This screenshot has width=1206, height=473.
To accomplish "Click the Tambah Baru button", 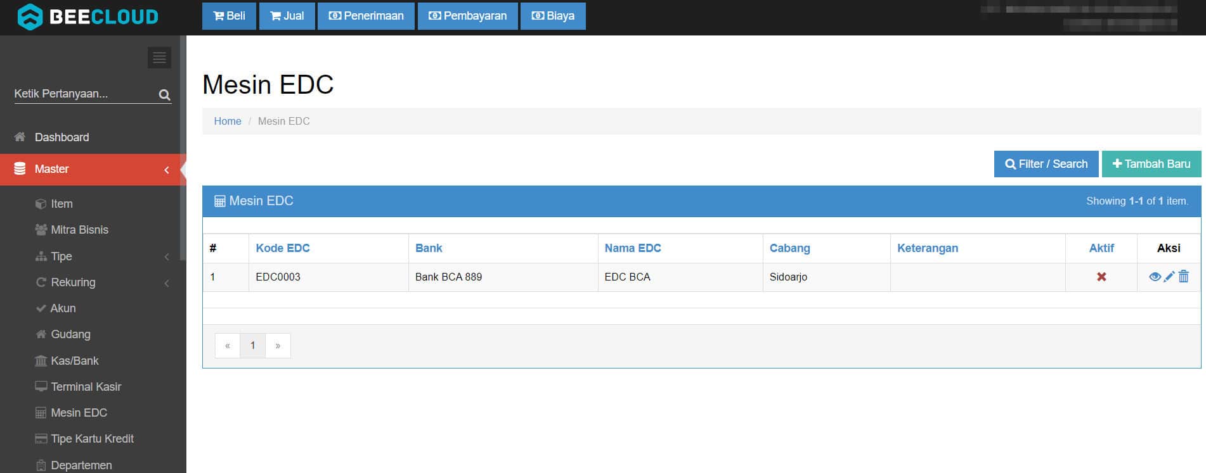I will [1151, 164].
